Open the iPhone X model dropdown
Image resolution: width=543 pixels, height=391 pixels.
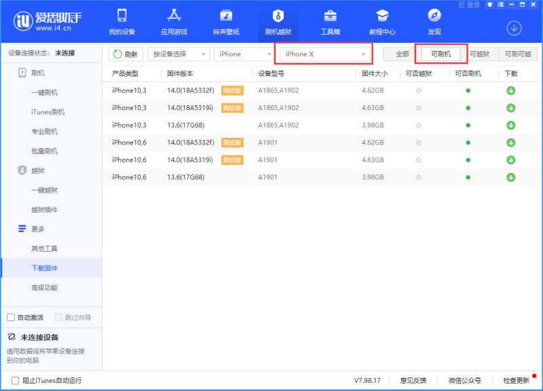[324, 54]
